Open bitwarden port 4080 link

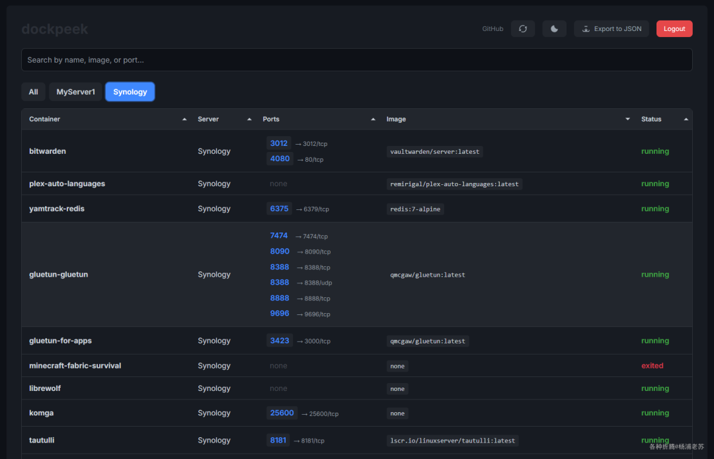coord(280,159)
